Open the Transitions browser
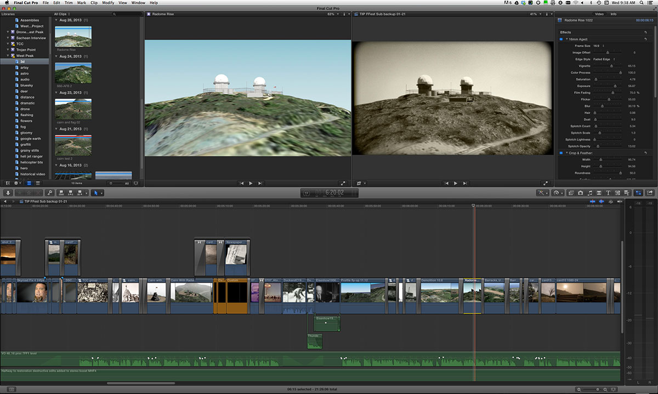The height and width of the screenshot is (394, 658). point(599,193)
